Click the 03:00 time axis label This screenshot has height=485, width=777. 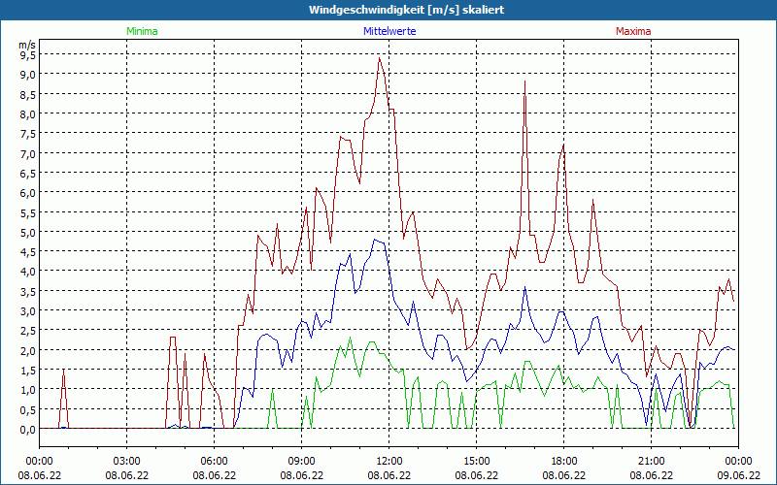(127, 462)
